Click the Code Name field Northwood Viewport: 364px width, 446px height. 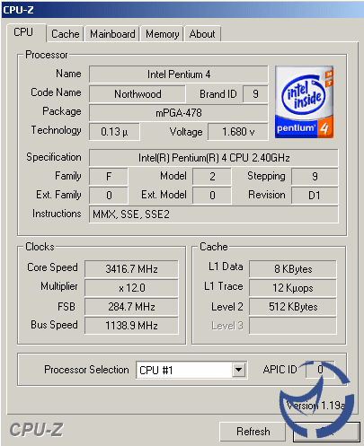click(138, 94)
